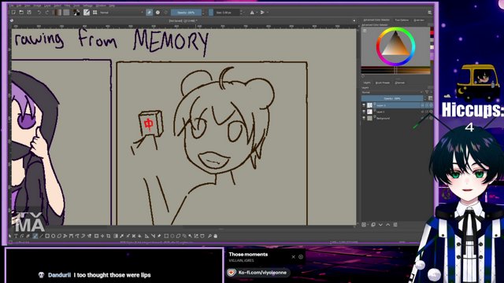Switch to the Tool Options tab
504x283 pixels.
tap(402, 20)
